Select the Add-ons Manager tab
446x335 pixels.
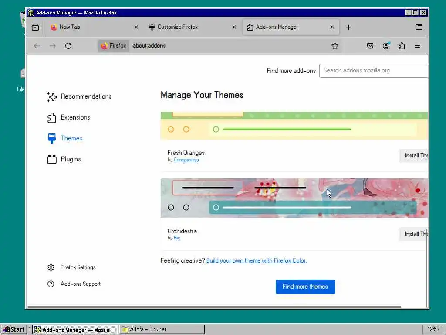click(291, 27)
